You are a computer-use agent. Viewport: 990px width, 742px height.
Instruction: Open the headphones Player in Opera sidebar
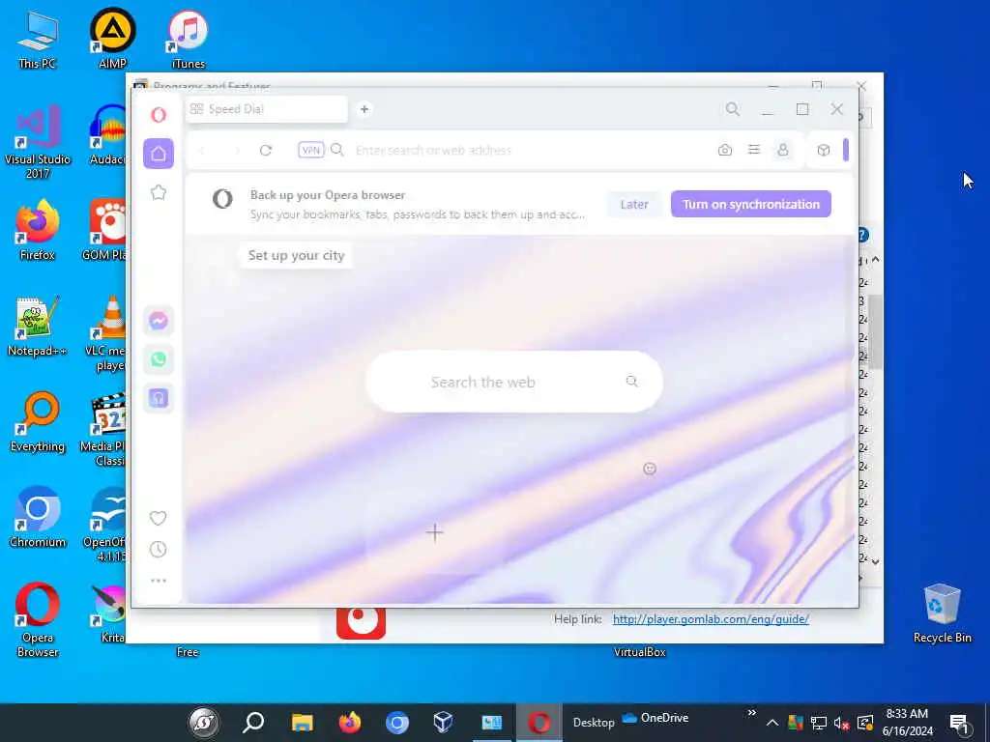coord(159,397)
